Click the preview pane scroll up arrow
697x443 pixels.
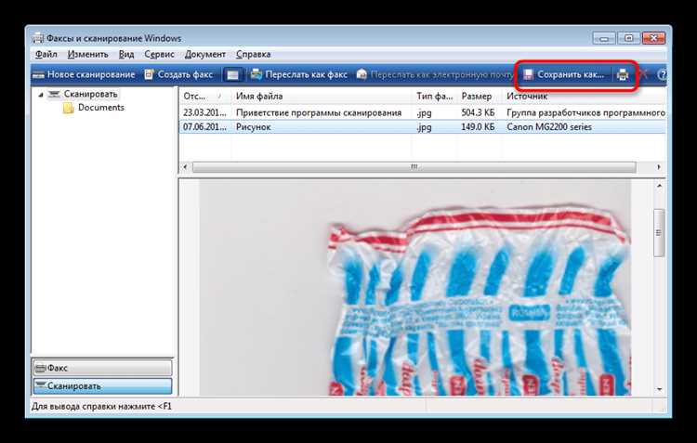point(659,186)
